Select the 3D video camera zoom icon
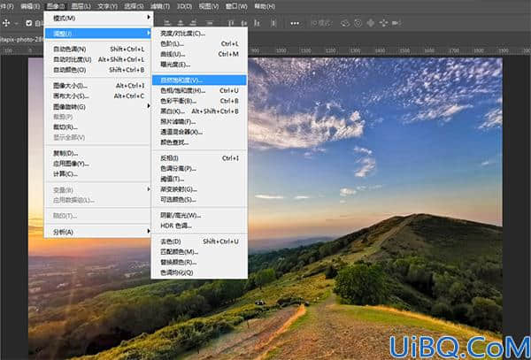Screen dimensions: 531x360 coord(396,23)
